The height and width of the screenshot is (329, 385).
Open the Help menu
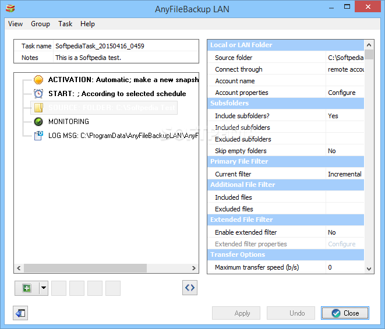coord(87,24)
